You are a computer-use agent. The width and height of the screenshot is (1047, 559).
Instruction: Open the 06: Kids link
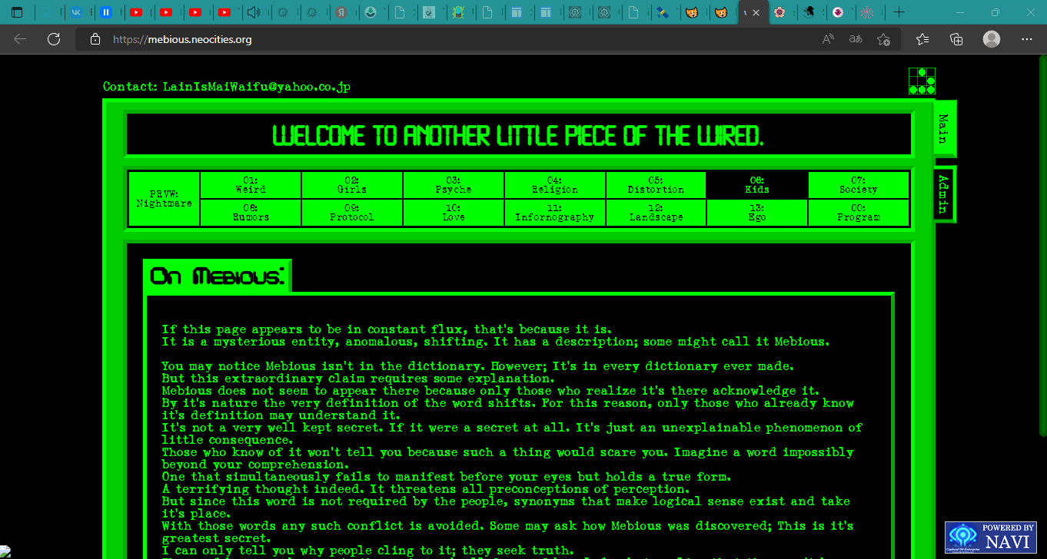(x=756, y=185)
